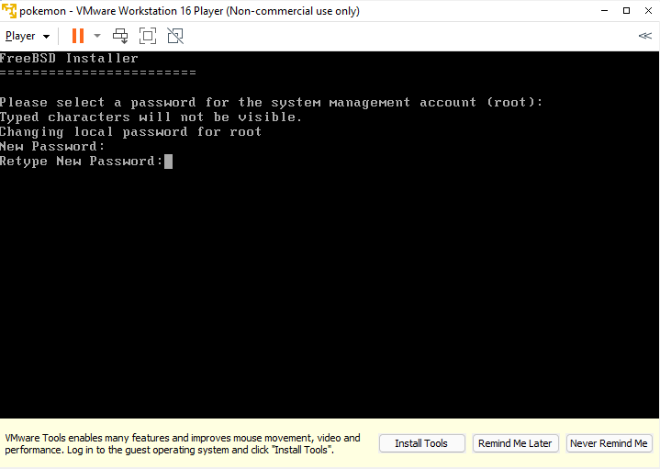Pause the virtual machine
This screenshot has width=660, height=469.
(x=78, y=36)
